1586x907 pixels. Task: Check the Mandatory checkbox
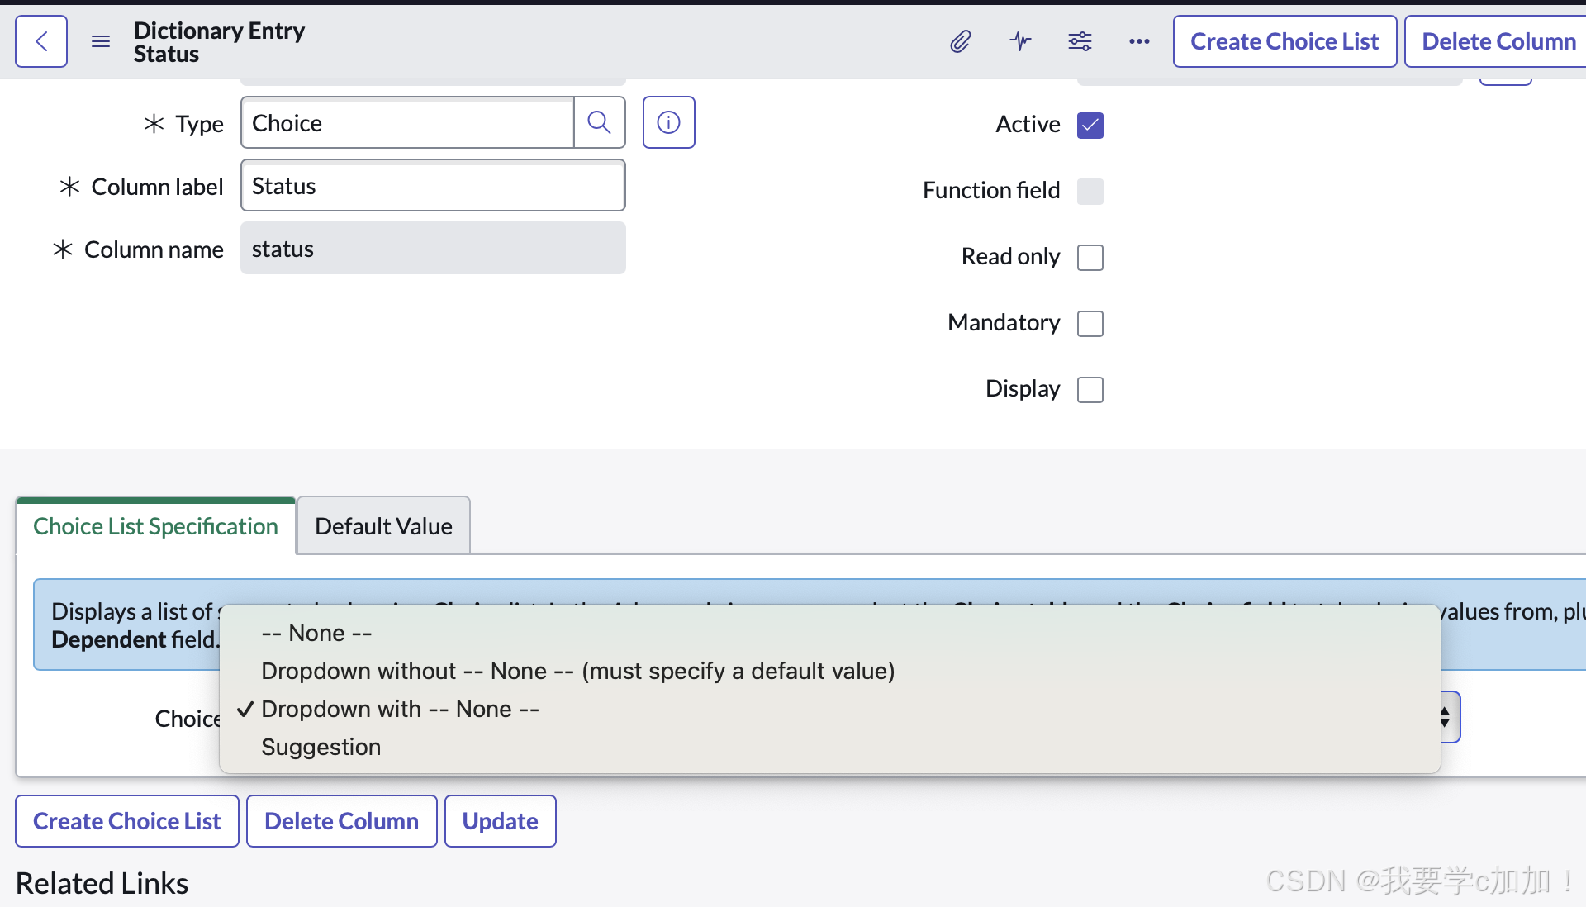tap(1090, 324)
